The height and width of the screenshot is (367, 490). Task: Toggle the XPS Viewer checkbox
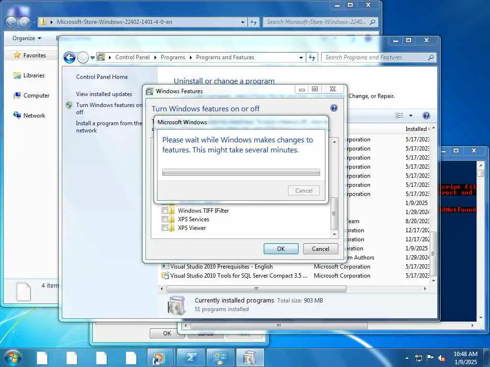[165, 228]
